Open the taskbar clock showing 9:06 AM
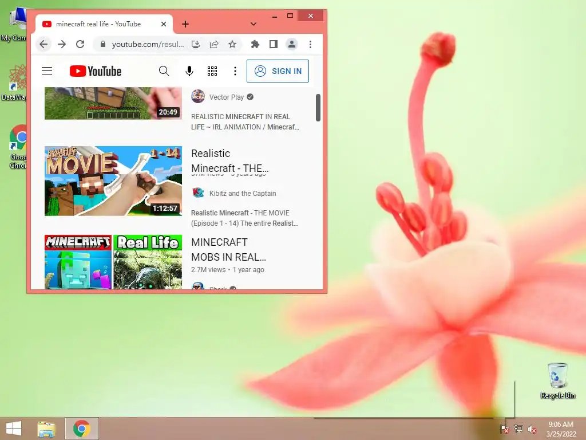 pyautogui.click(x=561, y=429)
